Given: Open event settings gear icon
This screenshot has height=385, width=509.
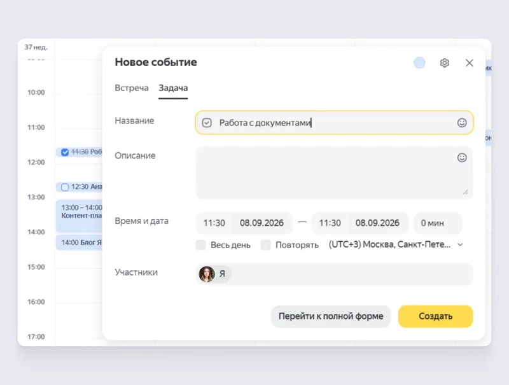Looking at the screenshot, I should [444, 62].
